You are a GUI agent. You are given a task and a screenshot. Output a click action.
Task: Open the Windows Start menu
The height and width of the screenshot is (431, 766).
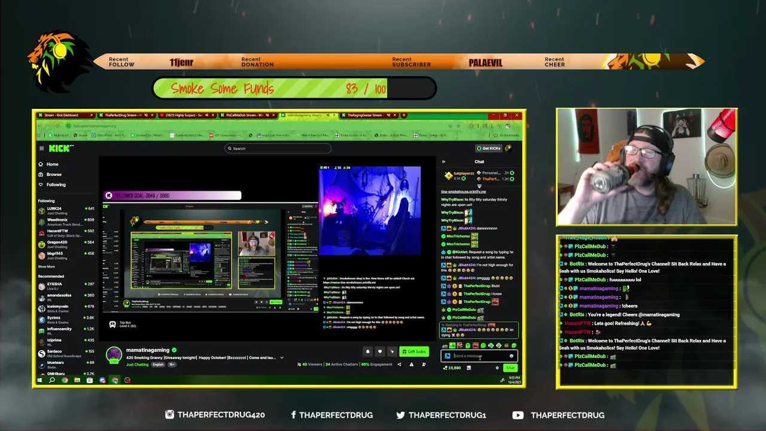[x=39, y=380]
